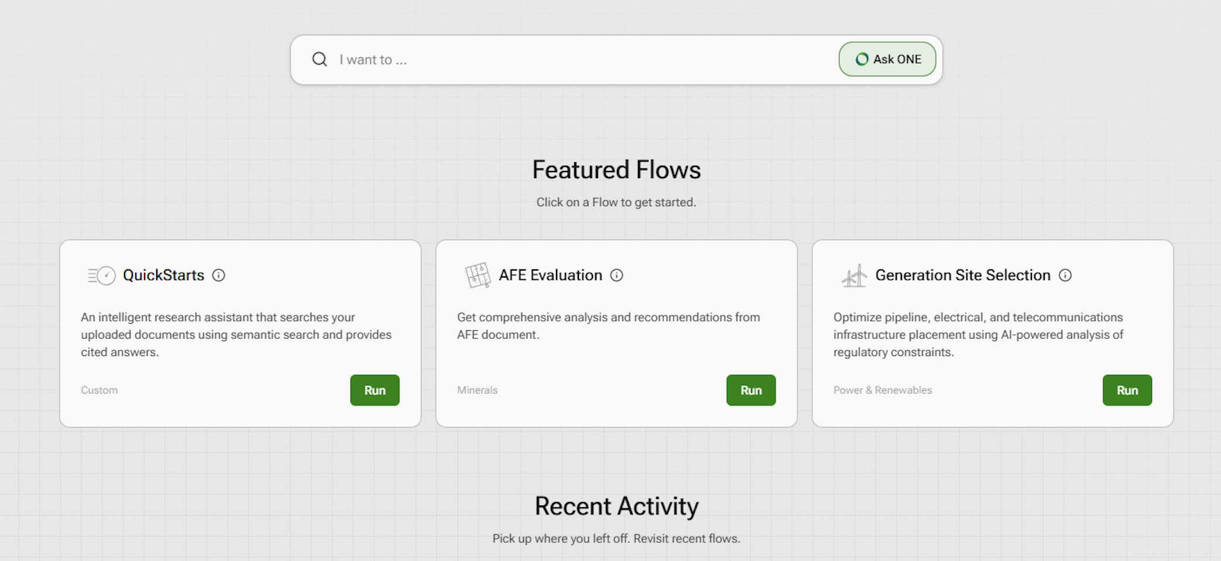Focus the "I want to ..." search field

coord(579,60)
